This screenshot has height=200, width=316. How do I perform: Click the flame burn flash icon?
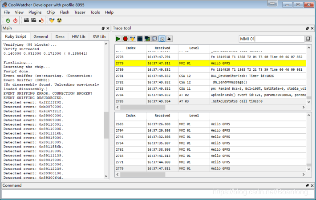pyautogui.click(x=41, y=20)
